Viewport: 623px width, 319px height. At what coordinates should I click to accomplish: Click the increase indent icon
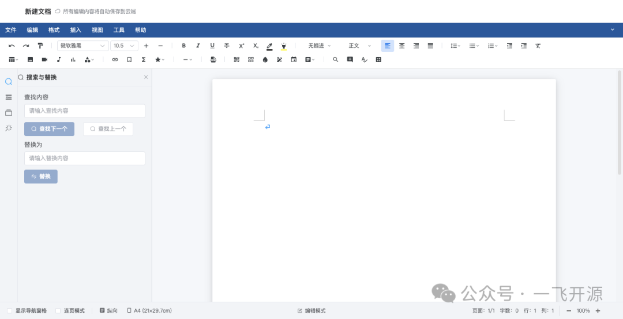point(524,46)
